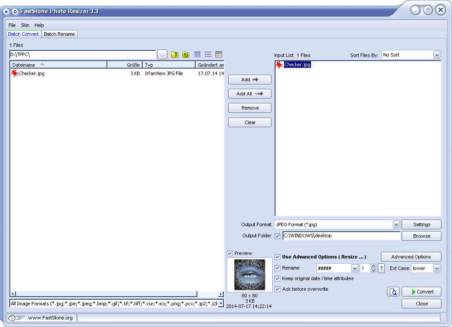Click the rename help question mark
Screen dimensions: 452x327
click(381, 268)
